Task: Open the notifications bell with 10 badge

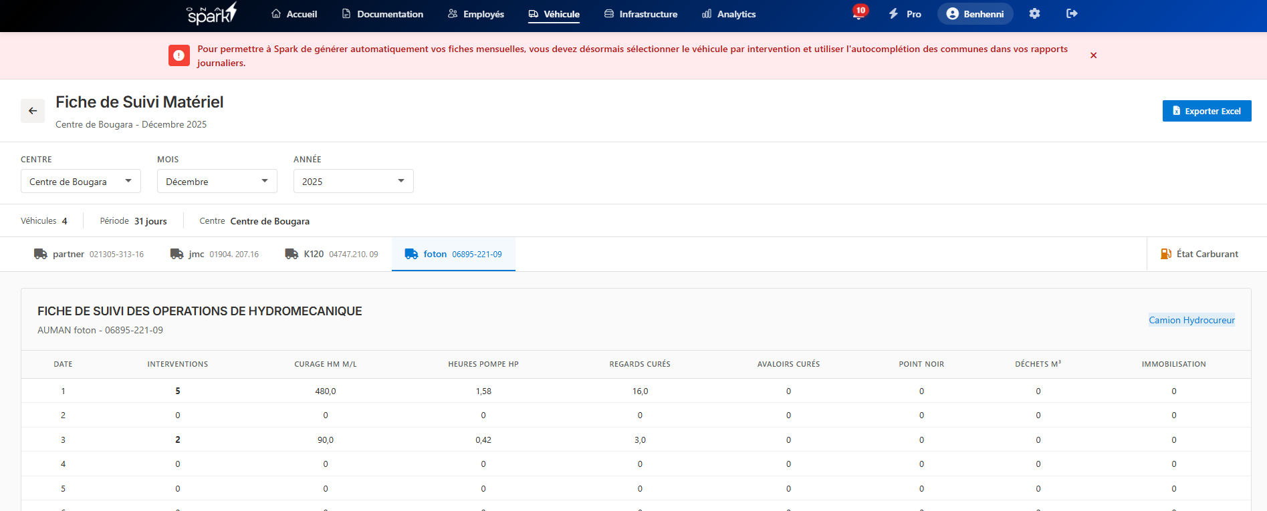Action: [x=858, y=13]
